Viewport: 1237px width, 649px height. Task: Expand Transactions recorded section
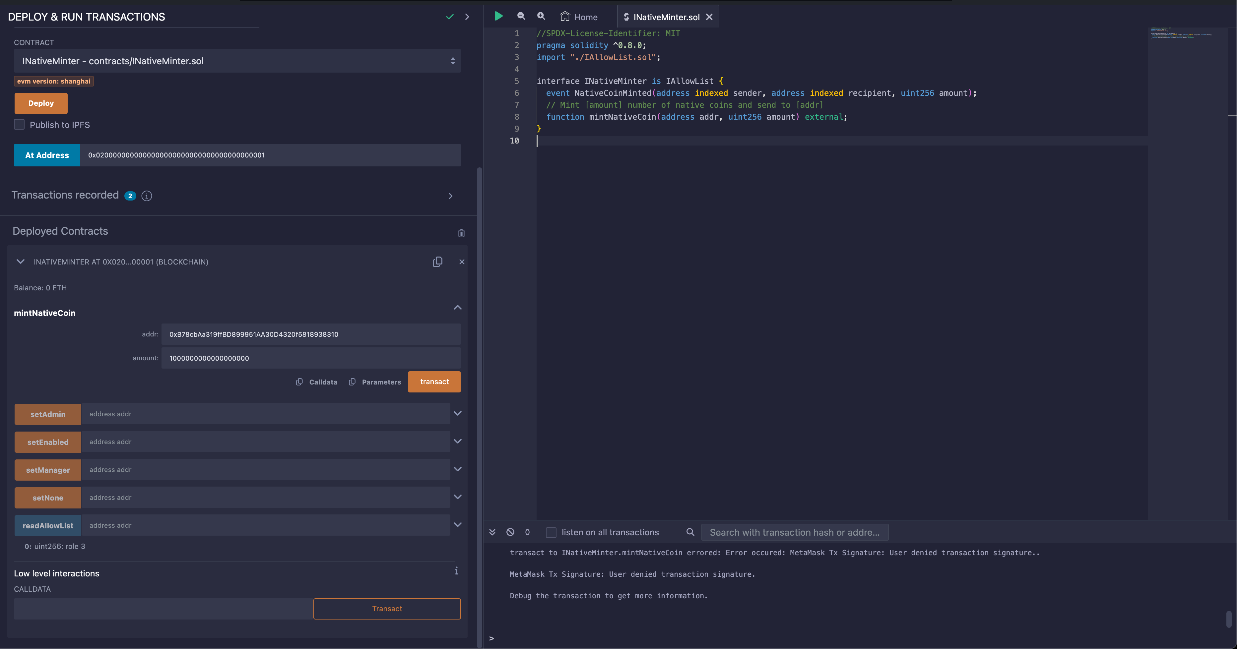point(450,196)
